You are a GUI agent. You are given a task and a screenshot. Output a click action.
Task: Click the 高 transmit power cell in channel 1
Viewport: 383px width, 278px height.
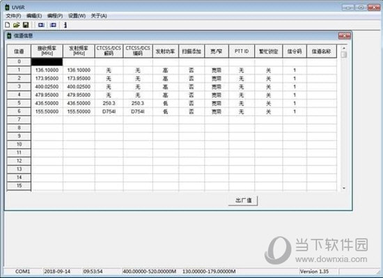(x=165, y=70)
